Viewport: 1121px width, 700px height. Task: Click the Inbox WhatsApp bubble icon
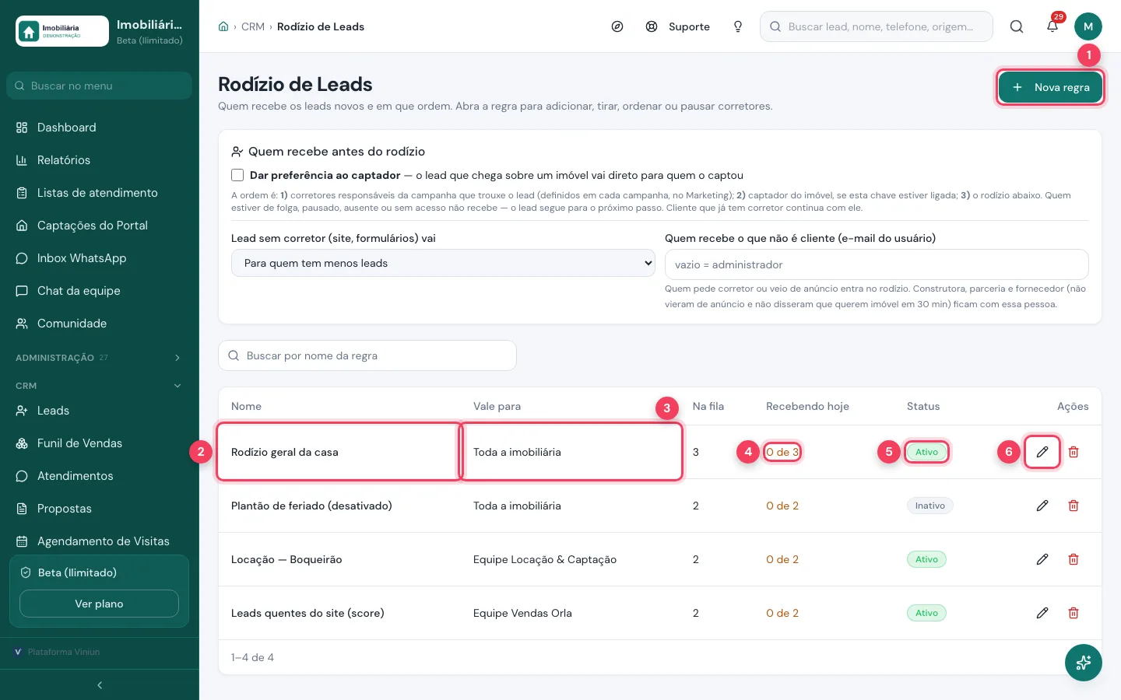[22, 258]
